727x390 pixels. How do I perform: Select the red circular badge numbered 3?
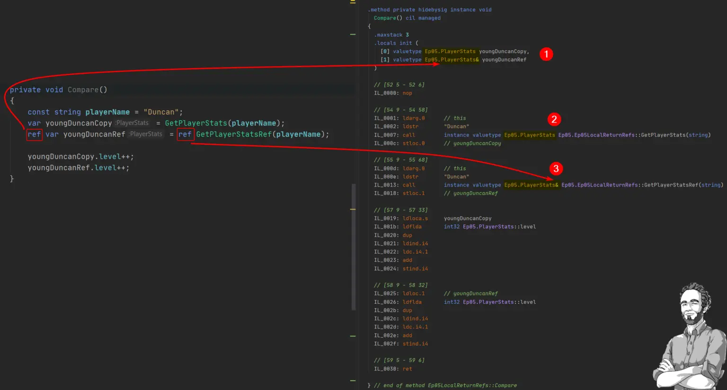(556, 168)
